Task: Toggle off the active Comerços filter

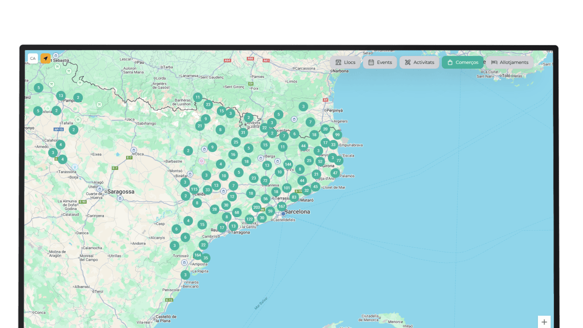Action: coord(463,62)
